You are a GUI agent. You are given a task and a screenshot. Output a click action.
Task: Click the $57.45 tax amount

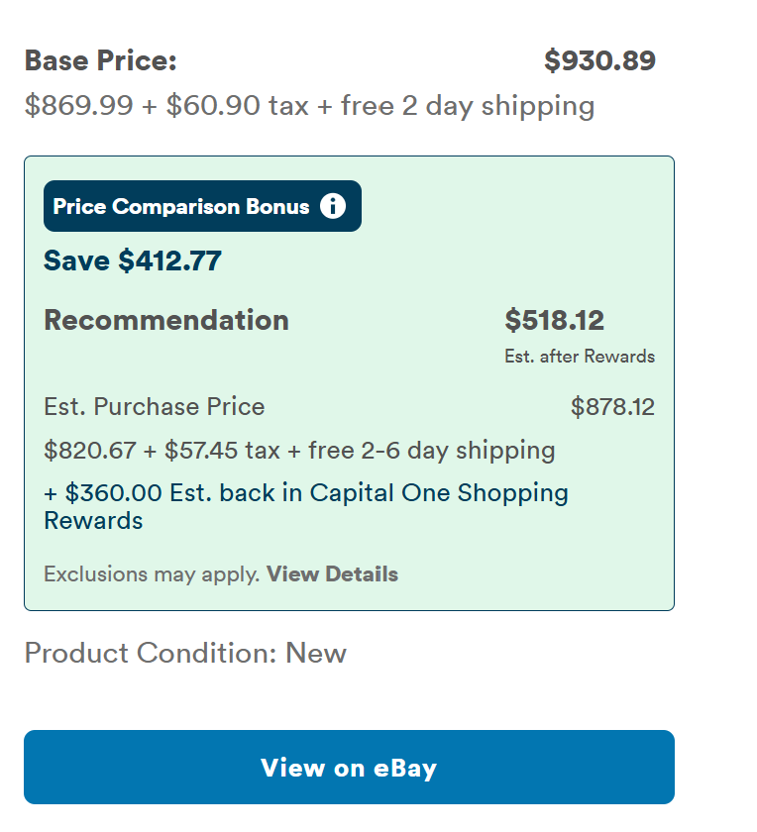pyautogui.click(x=198, y=451)
